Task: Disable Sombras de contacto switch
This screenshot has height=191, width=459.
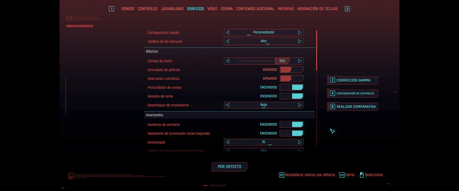Action: pyautogui.click(x=292, y=124)
